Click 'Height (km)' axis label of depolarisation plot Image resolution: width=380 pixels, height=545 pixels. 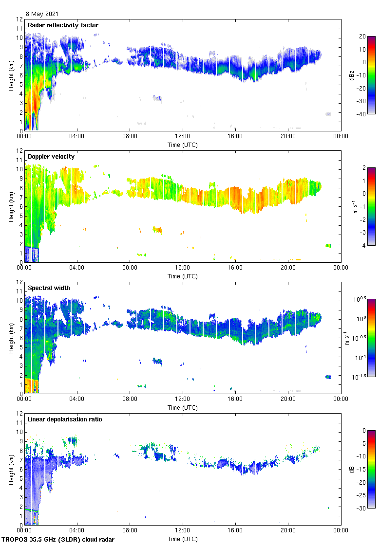click(x=11, y=469)
